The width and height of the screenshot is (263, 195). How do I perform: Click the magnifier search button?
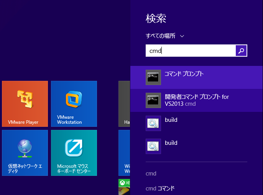click(x=241, y=51)
